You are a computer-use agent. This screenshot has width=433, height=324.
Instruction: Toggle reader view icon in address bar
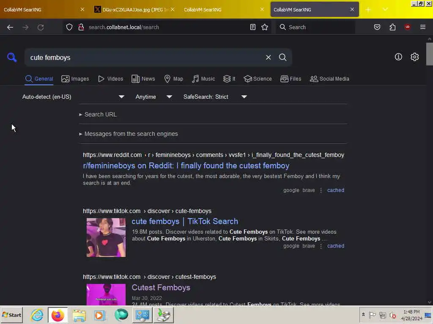pos(253,27)
